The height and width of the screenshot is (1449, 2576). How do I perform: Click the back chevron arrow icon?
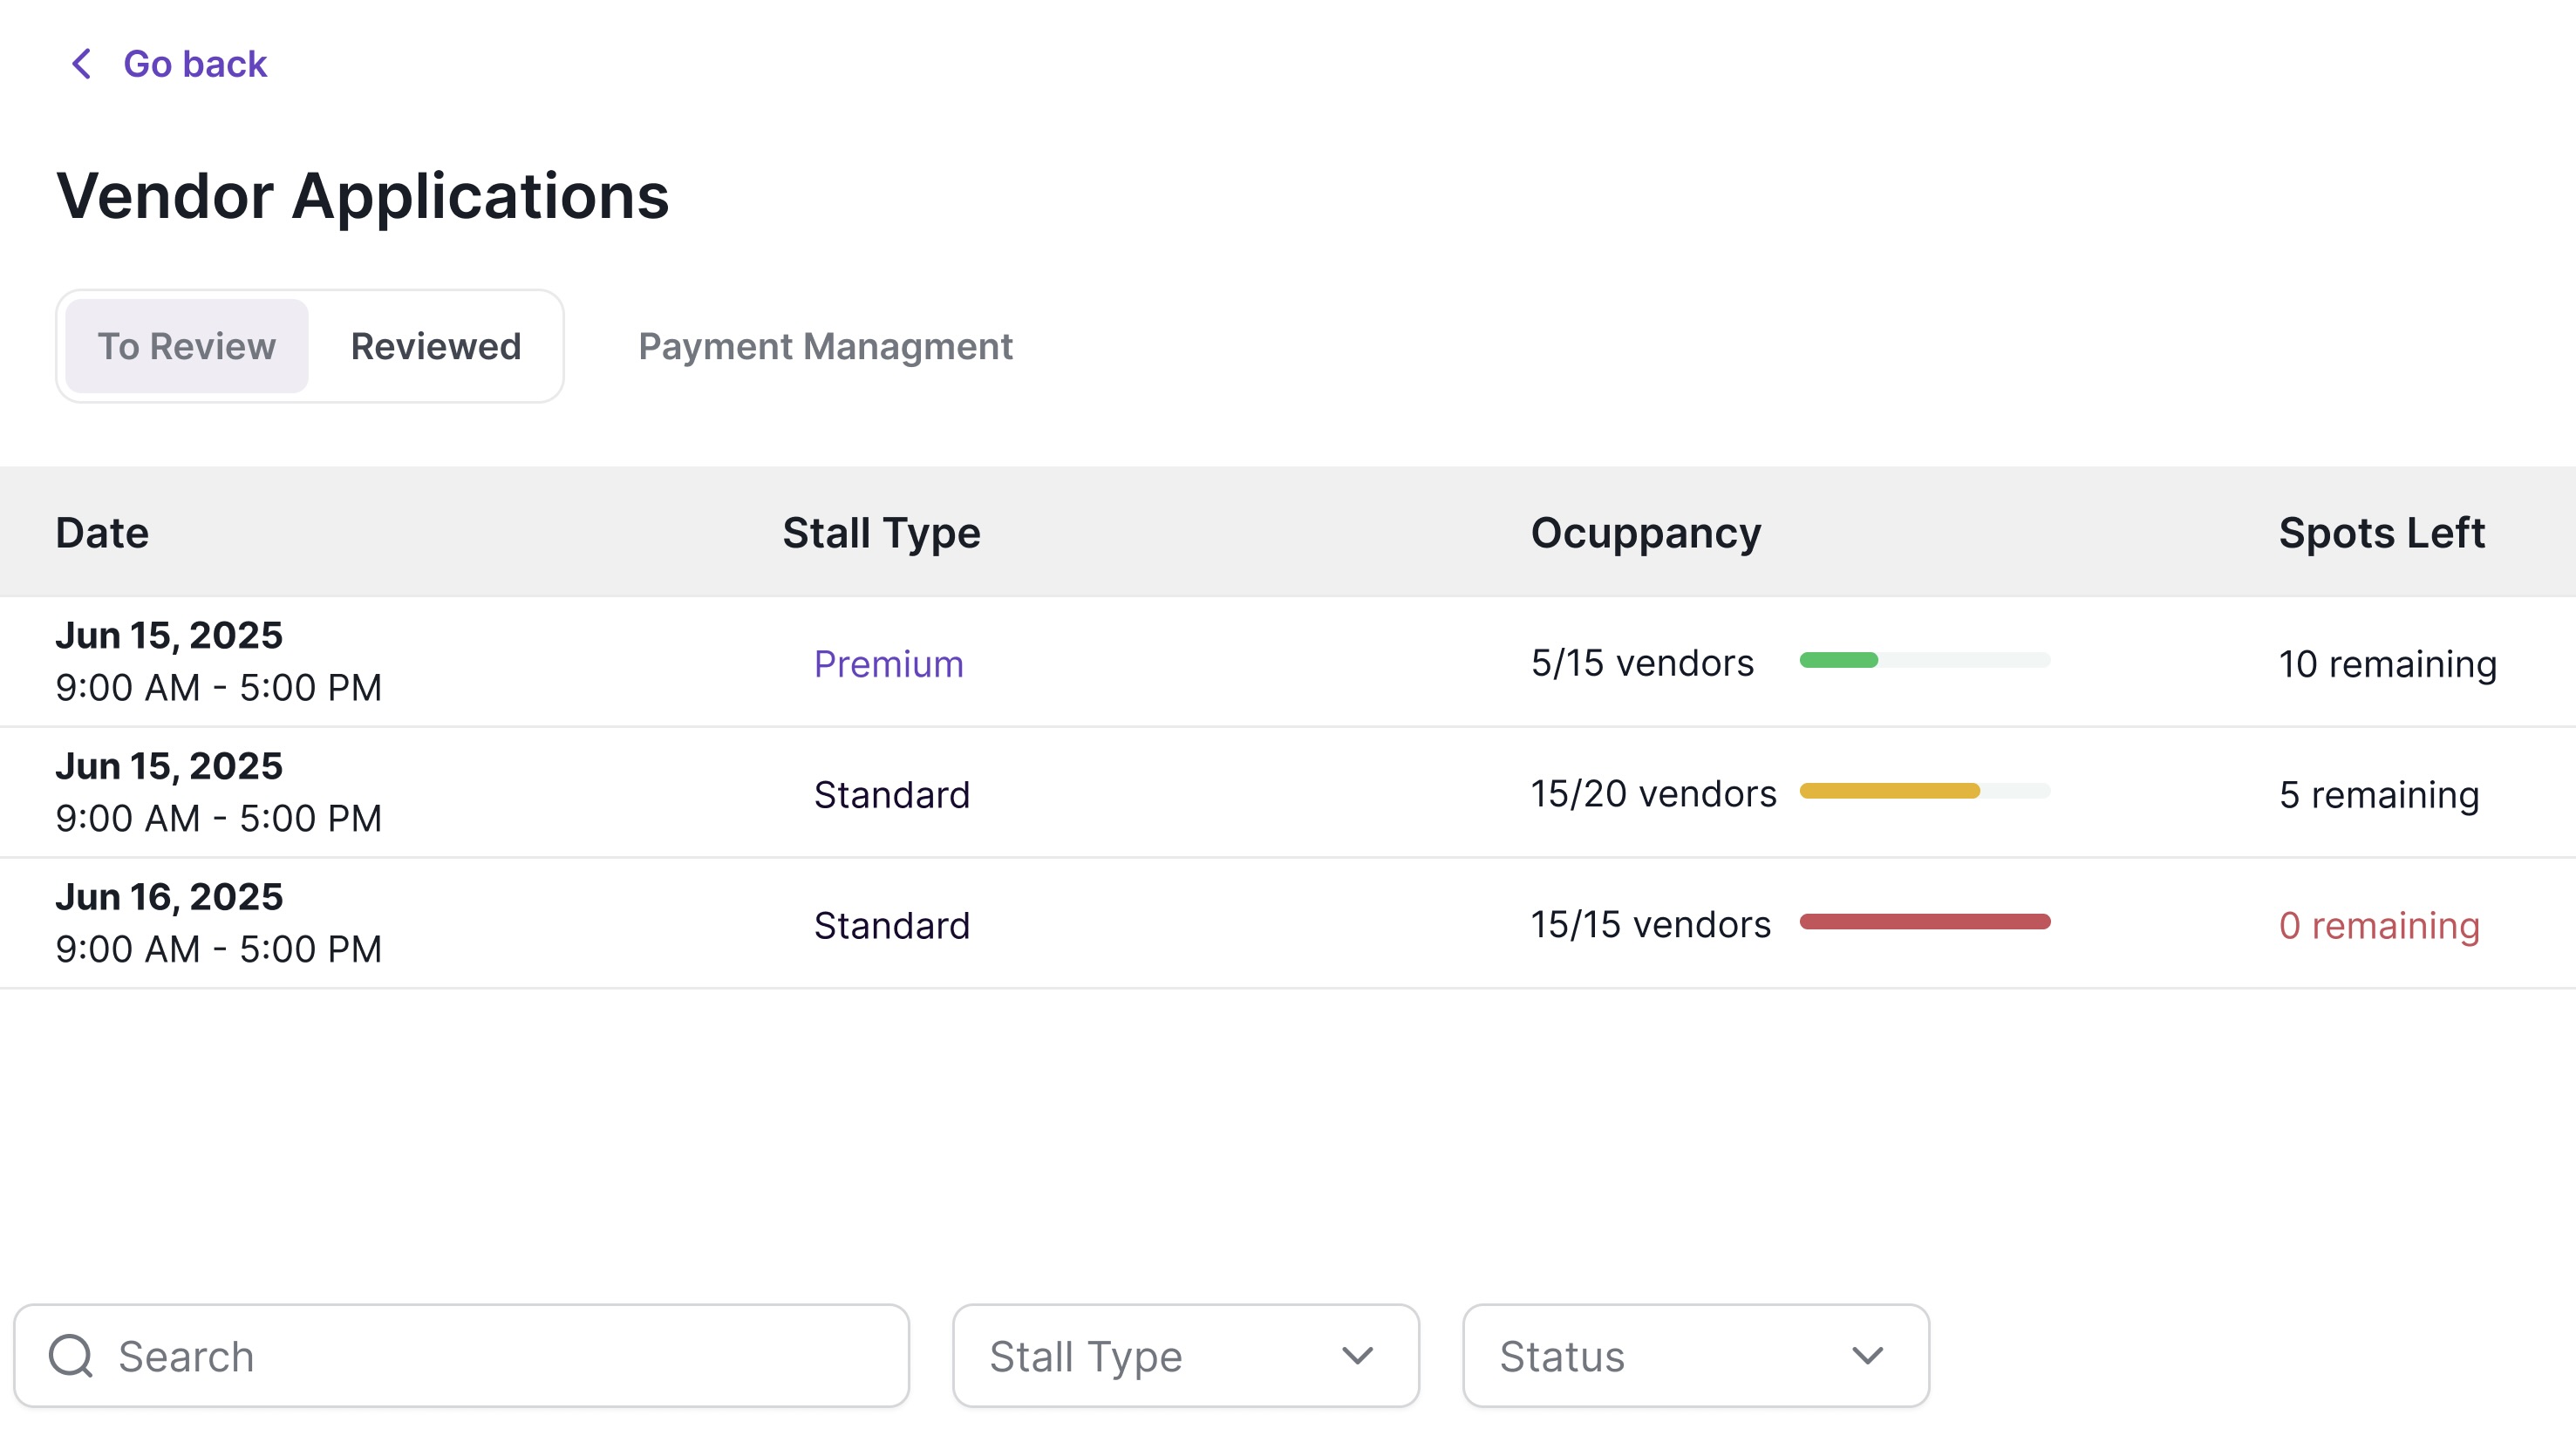[x=82, y=64]
